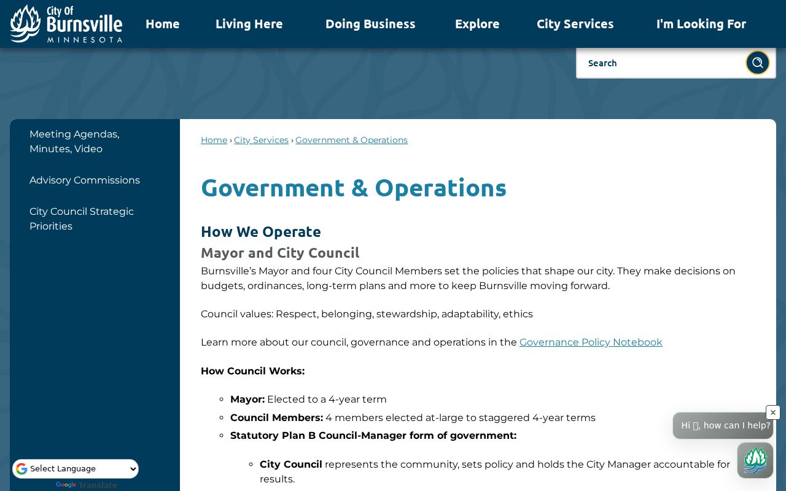Click the search magnifier button
786x491 pixels.
click(758, 63)
